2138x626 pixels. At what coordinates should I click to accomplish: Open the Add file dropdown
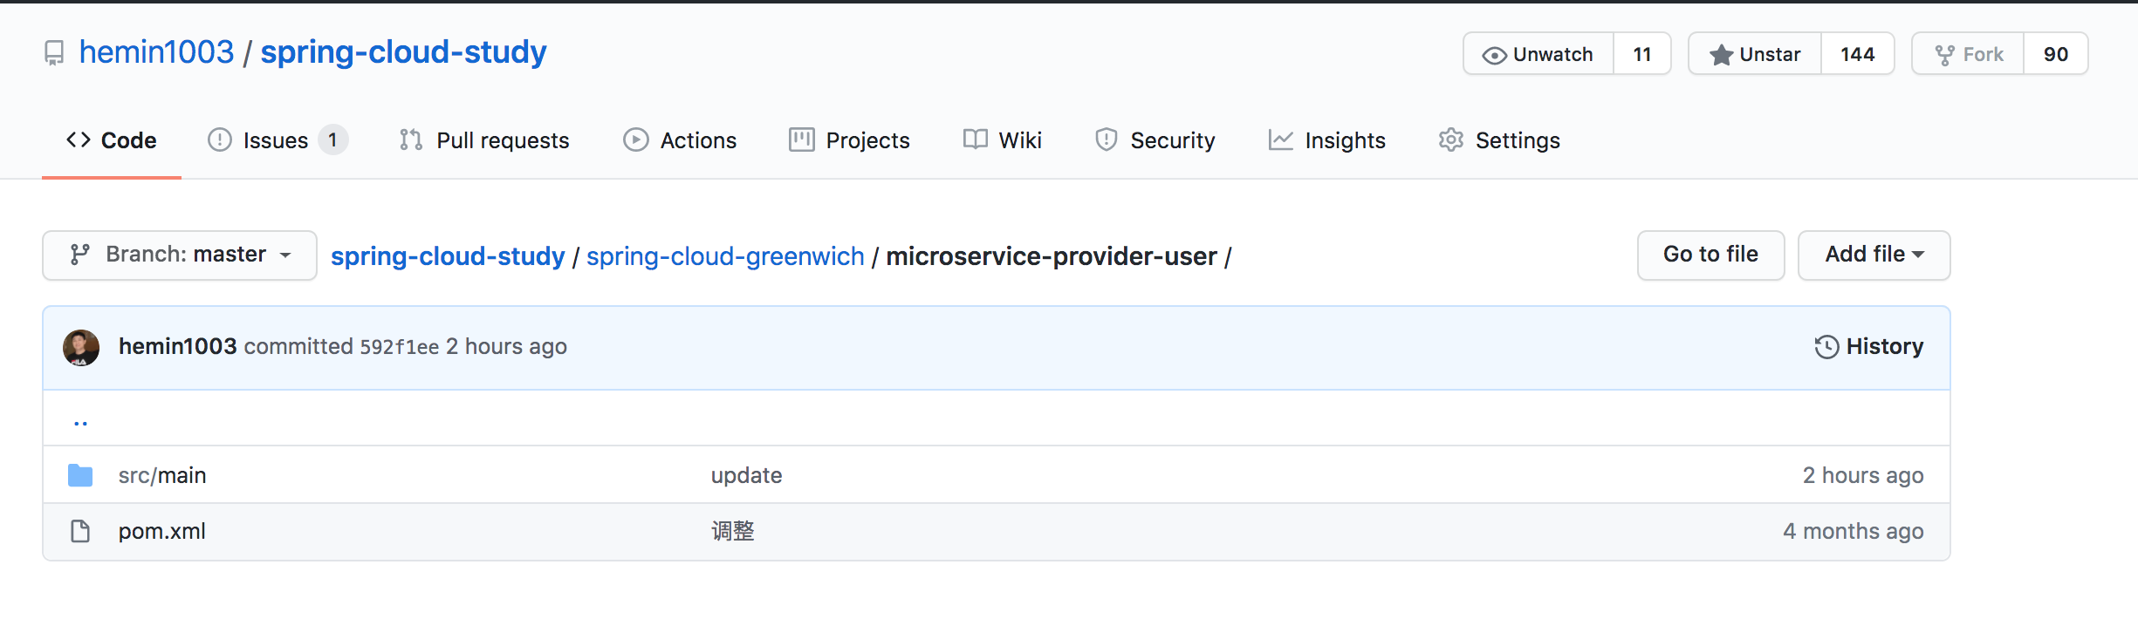pyautogui.click(x=1874, y=255)
